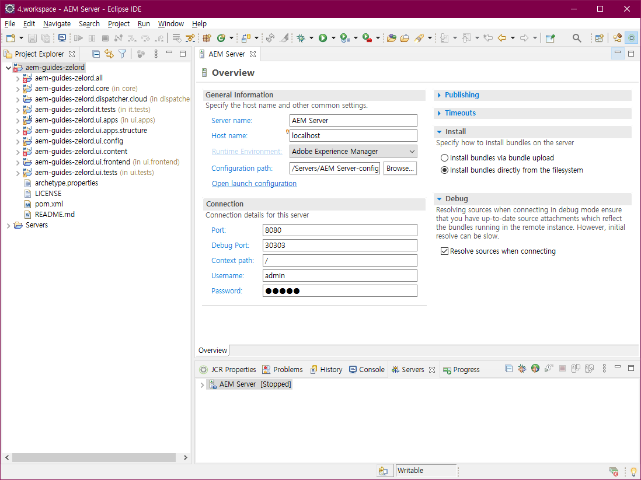Click the green Run button in toolbar
641x480 pixels.
click(323, 38)
